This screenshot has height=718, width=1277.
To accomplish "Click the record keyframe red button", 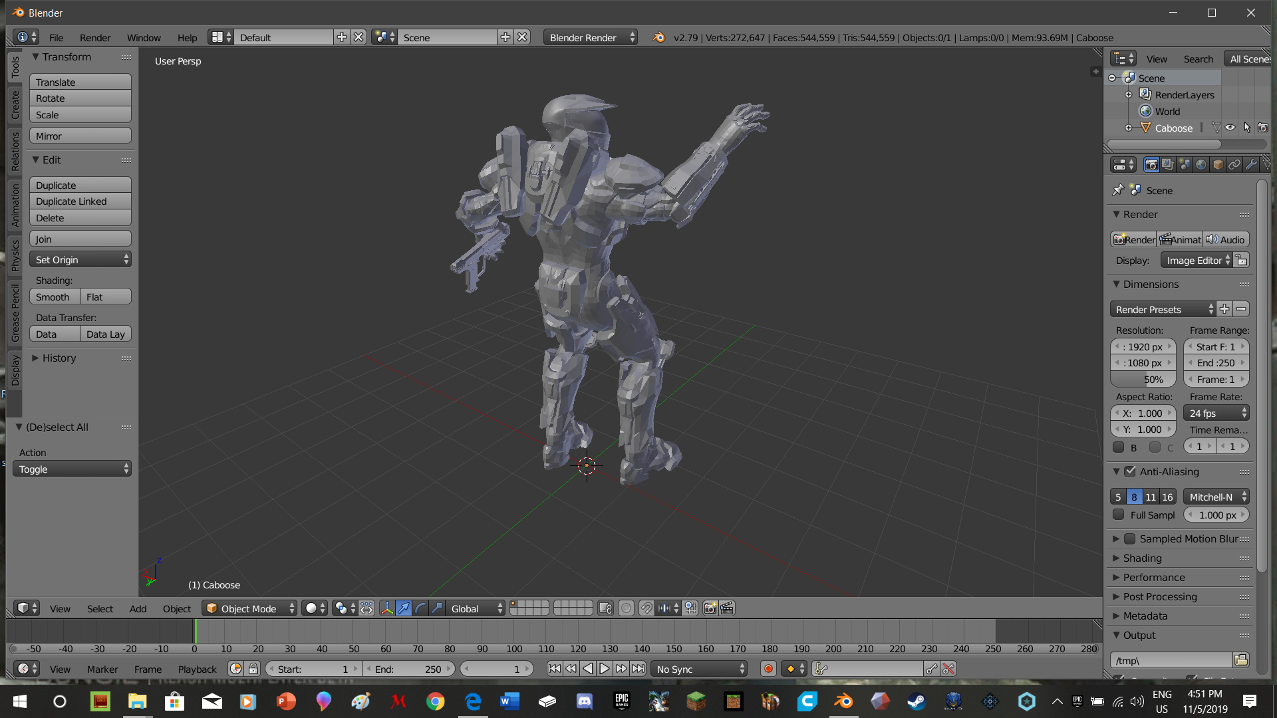I will [x=768, y=669].
